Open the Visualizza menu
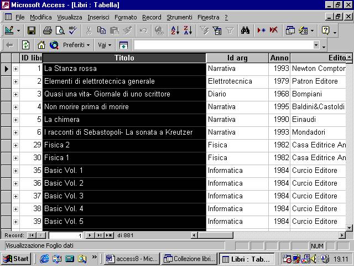The width and height of the screenshot is (354, 266). [70, 17]
